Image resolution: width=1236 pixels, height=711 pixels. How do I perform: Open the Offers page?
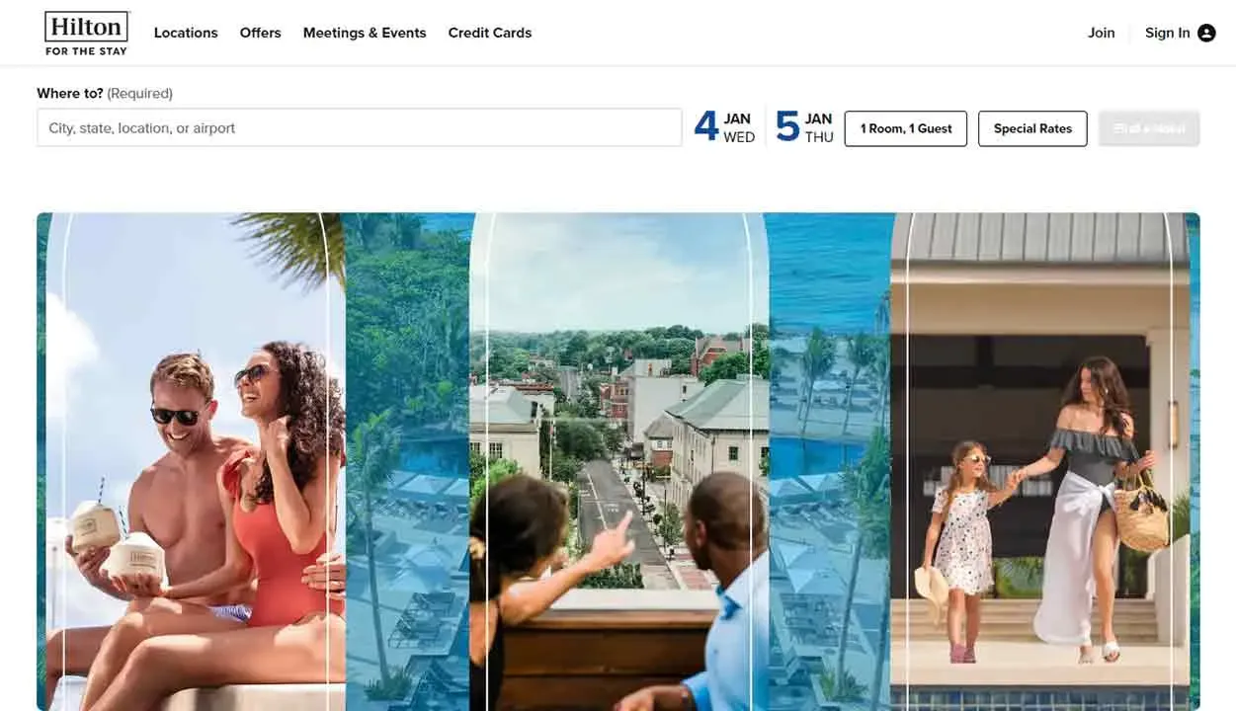(x=261, y=33)
